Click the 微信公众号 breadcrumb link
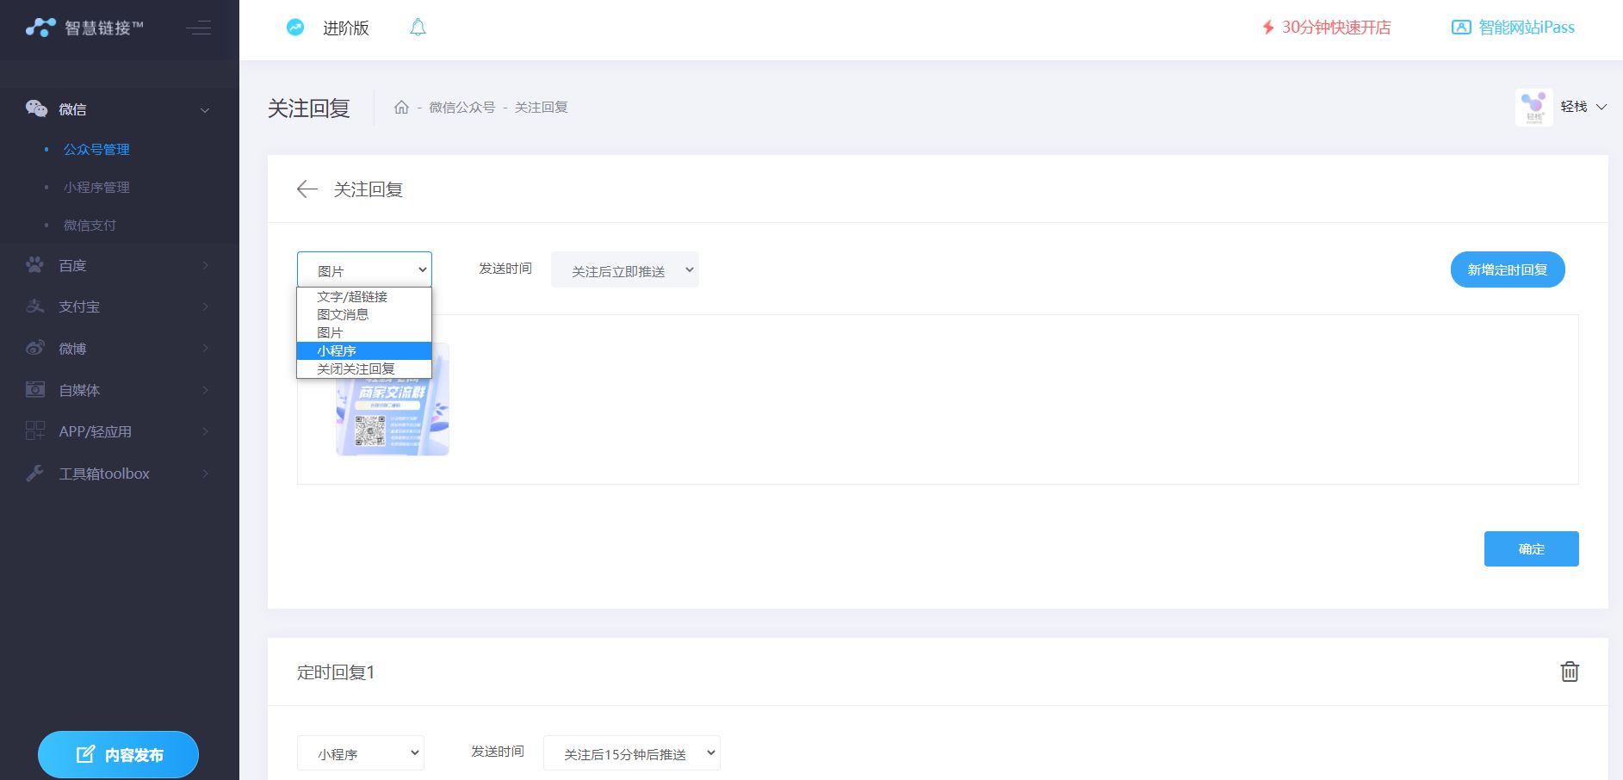Viewport: 1623px width, 780px height. point(462,108)
